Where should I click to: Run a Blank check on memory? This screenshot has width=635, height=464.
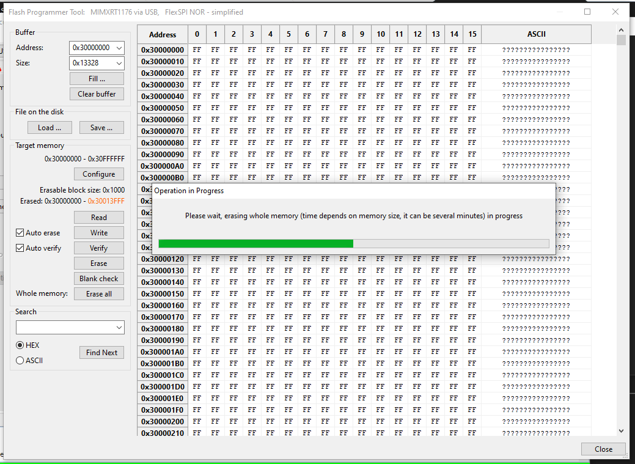pyautogui.click(x=98, y=278)
